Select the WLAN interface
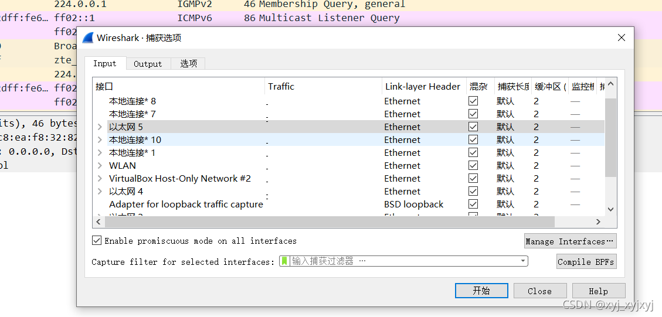Image resolution: width=662 pixels, height=317 pixels. click(123, 165)
